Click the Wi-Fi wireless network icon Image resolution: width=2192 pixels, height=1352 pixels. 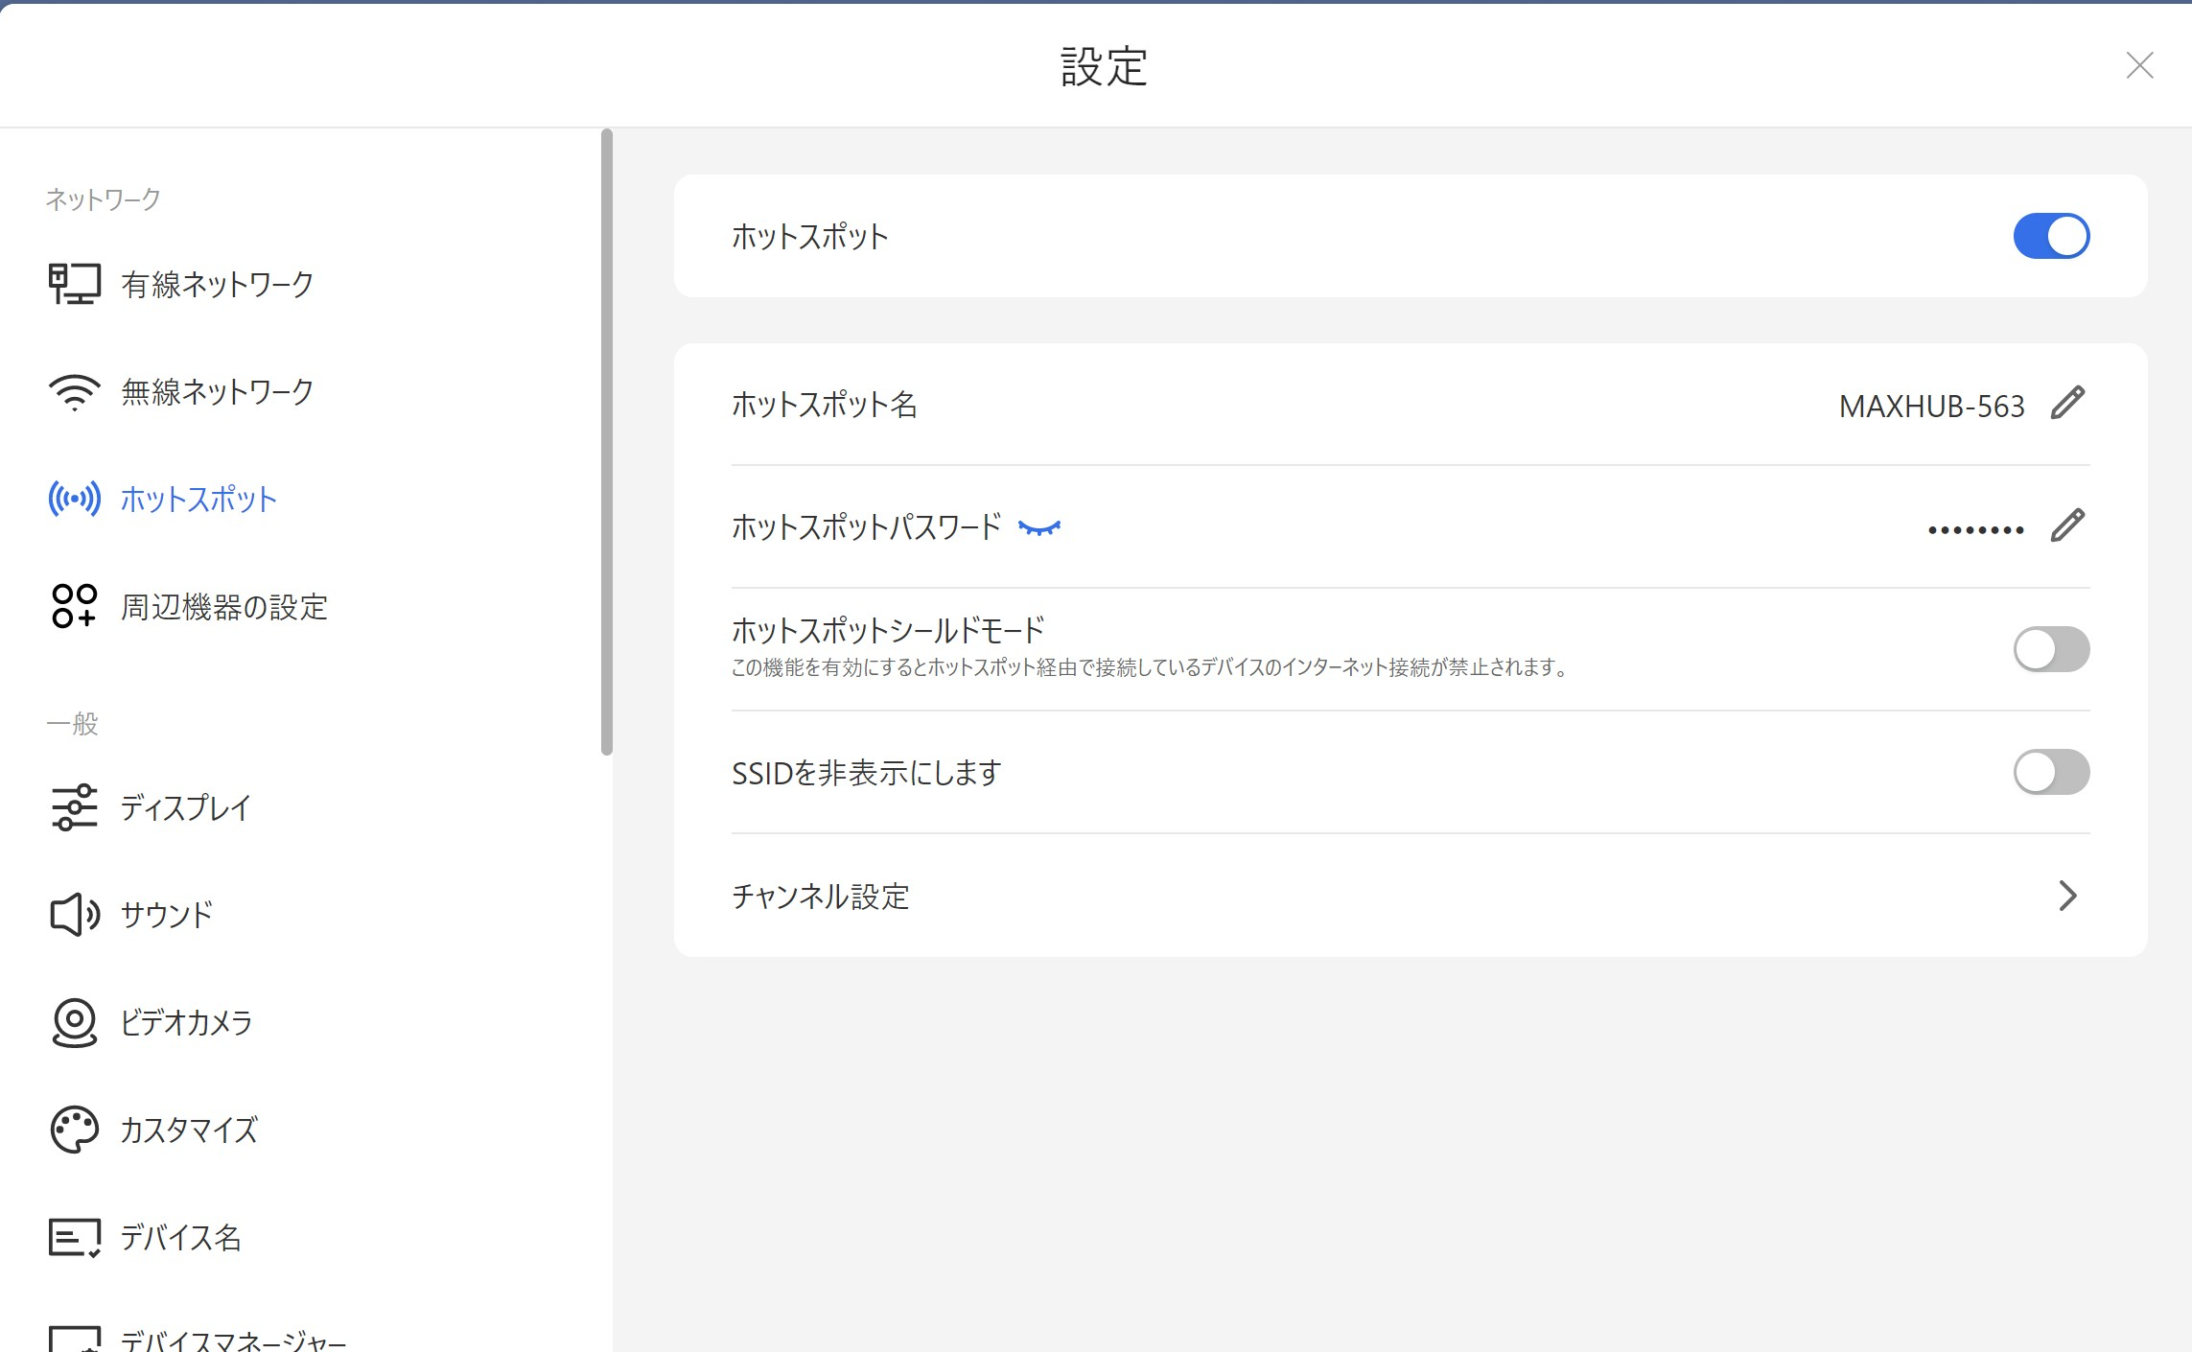tap(74, 391)
